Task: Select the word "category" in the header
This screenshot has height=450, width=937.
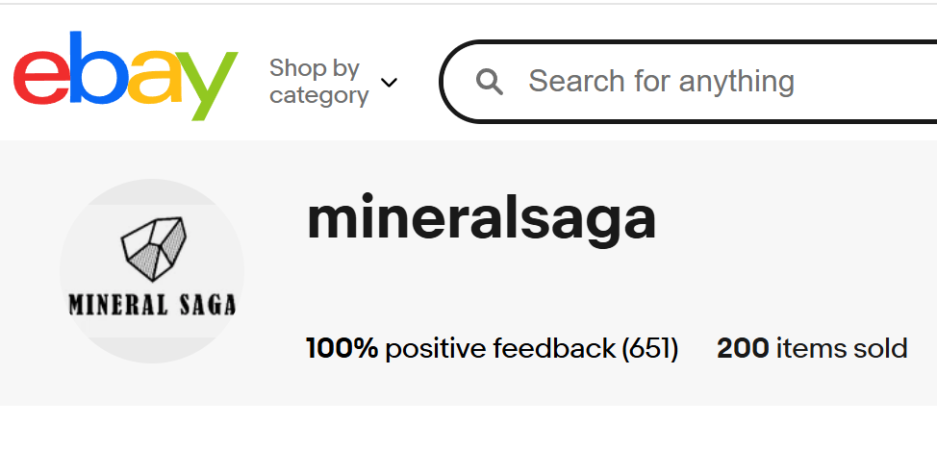Action: [318, 95]
